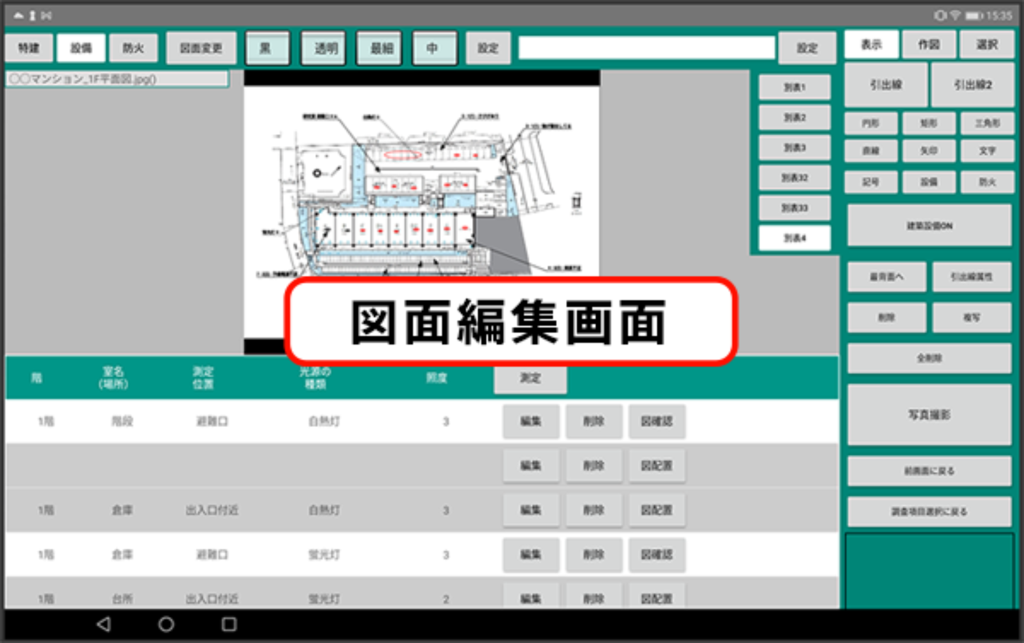Click 図確認 in the 階段 避難口 row
Viewport: 1024px width, 643px height.
click(x=657, y=421)
